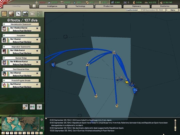Viewport: 180px width, 135px height.
Task: Open the Intelligence tab
Action: 52,6
